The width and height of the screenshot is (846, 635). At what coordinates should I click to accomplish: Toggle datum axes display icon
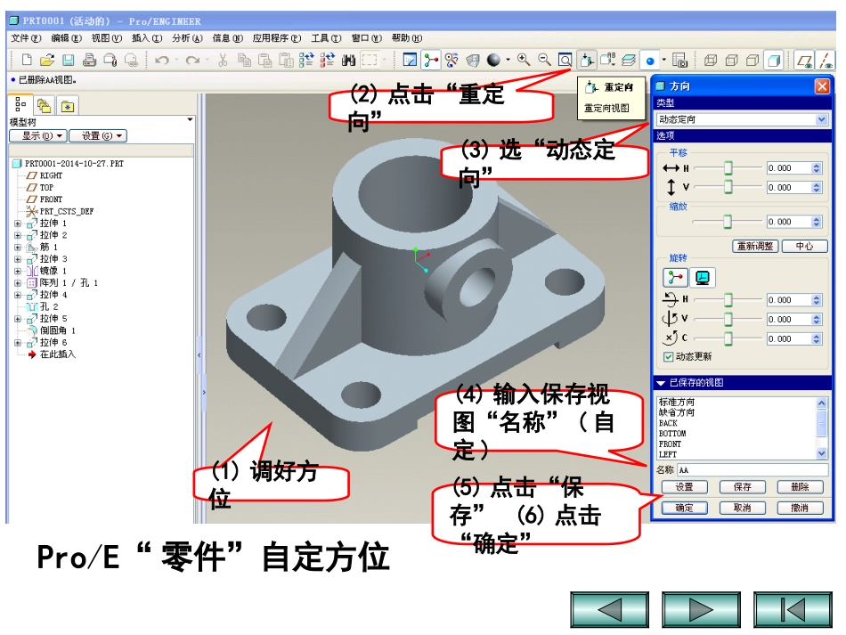pos(825,60)
